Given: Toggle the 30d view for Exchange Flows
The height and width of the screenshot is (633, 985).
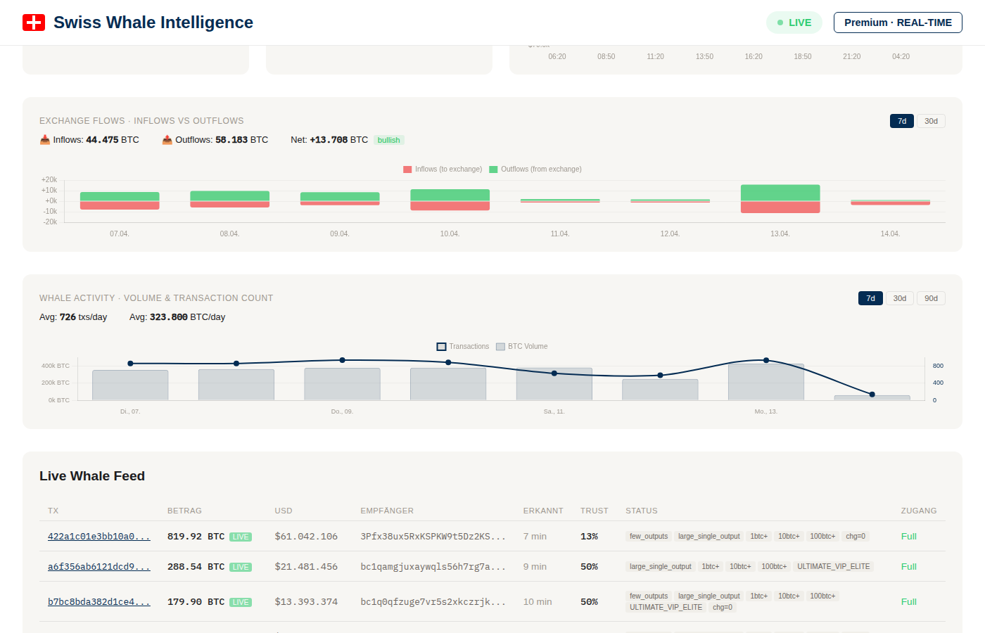Looking at the screenshot, I should click(x=930, y=120).
